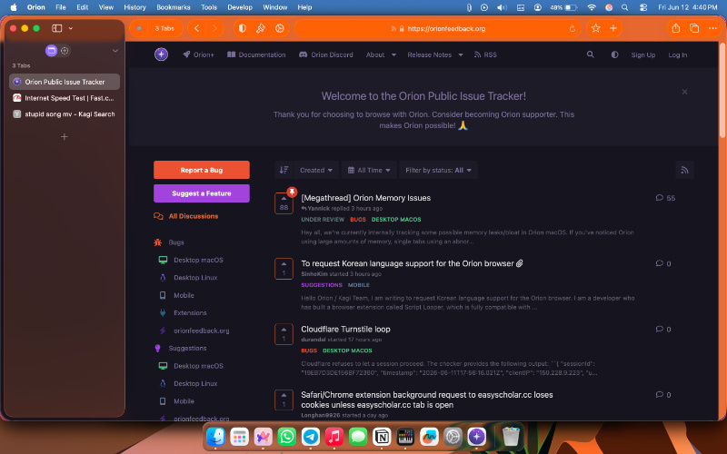Screen dimensions: 727x454
Task: Switch to stupid song mv Kagi Search tab
Action: [65, 114]
